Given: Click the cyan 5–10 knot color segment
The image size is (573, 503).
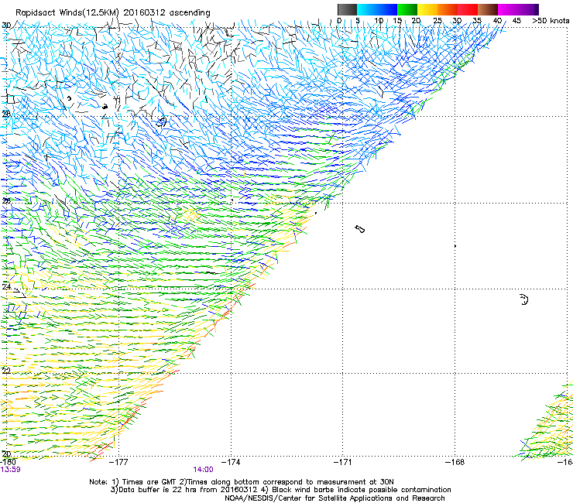Looking at the screenshot, I should (x=367, y=9).
